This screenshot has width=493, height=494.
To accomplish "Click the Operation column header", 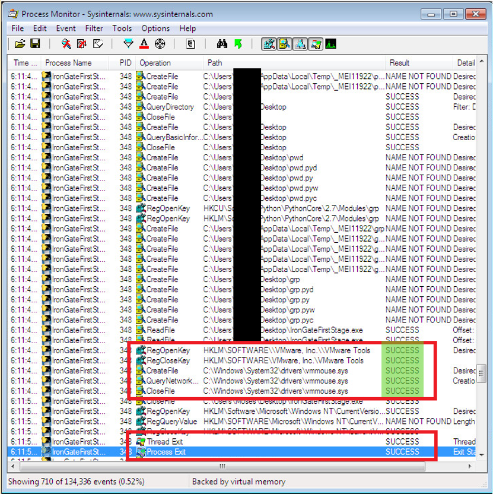I will (x=169, y=63).
